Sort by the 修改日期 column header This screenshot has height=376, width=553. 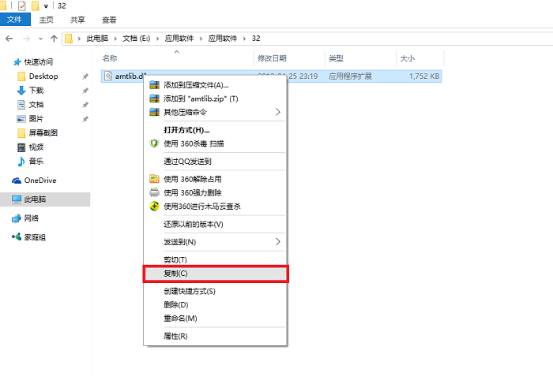(x=289, y=58)
